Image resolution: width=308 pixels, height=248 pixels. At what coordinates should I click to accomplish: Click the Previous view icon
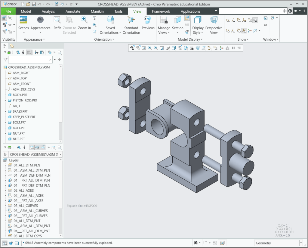148,20
